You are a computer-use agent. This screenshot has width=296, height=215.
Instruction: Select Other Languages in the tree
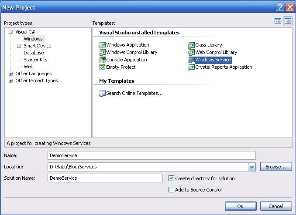34,74
